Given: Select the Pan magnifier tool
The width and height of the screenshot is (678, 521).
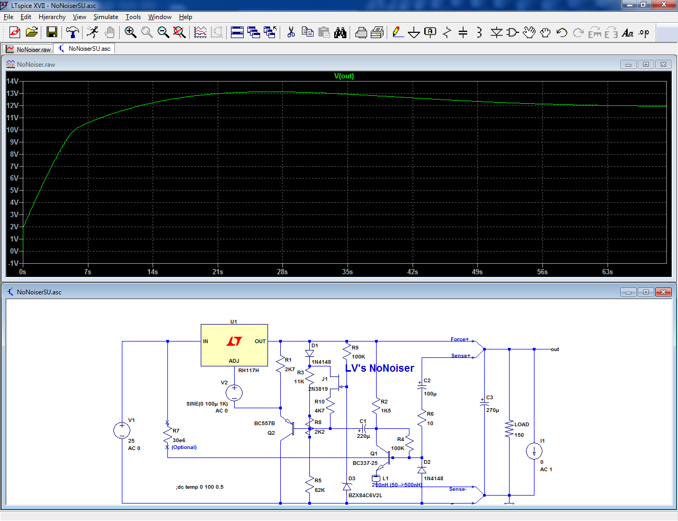Looking at the screenshot, I should click(147, 33).
